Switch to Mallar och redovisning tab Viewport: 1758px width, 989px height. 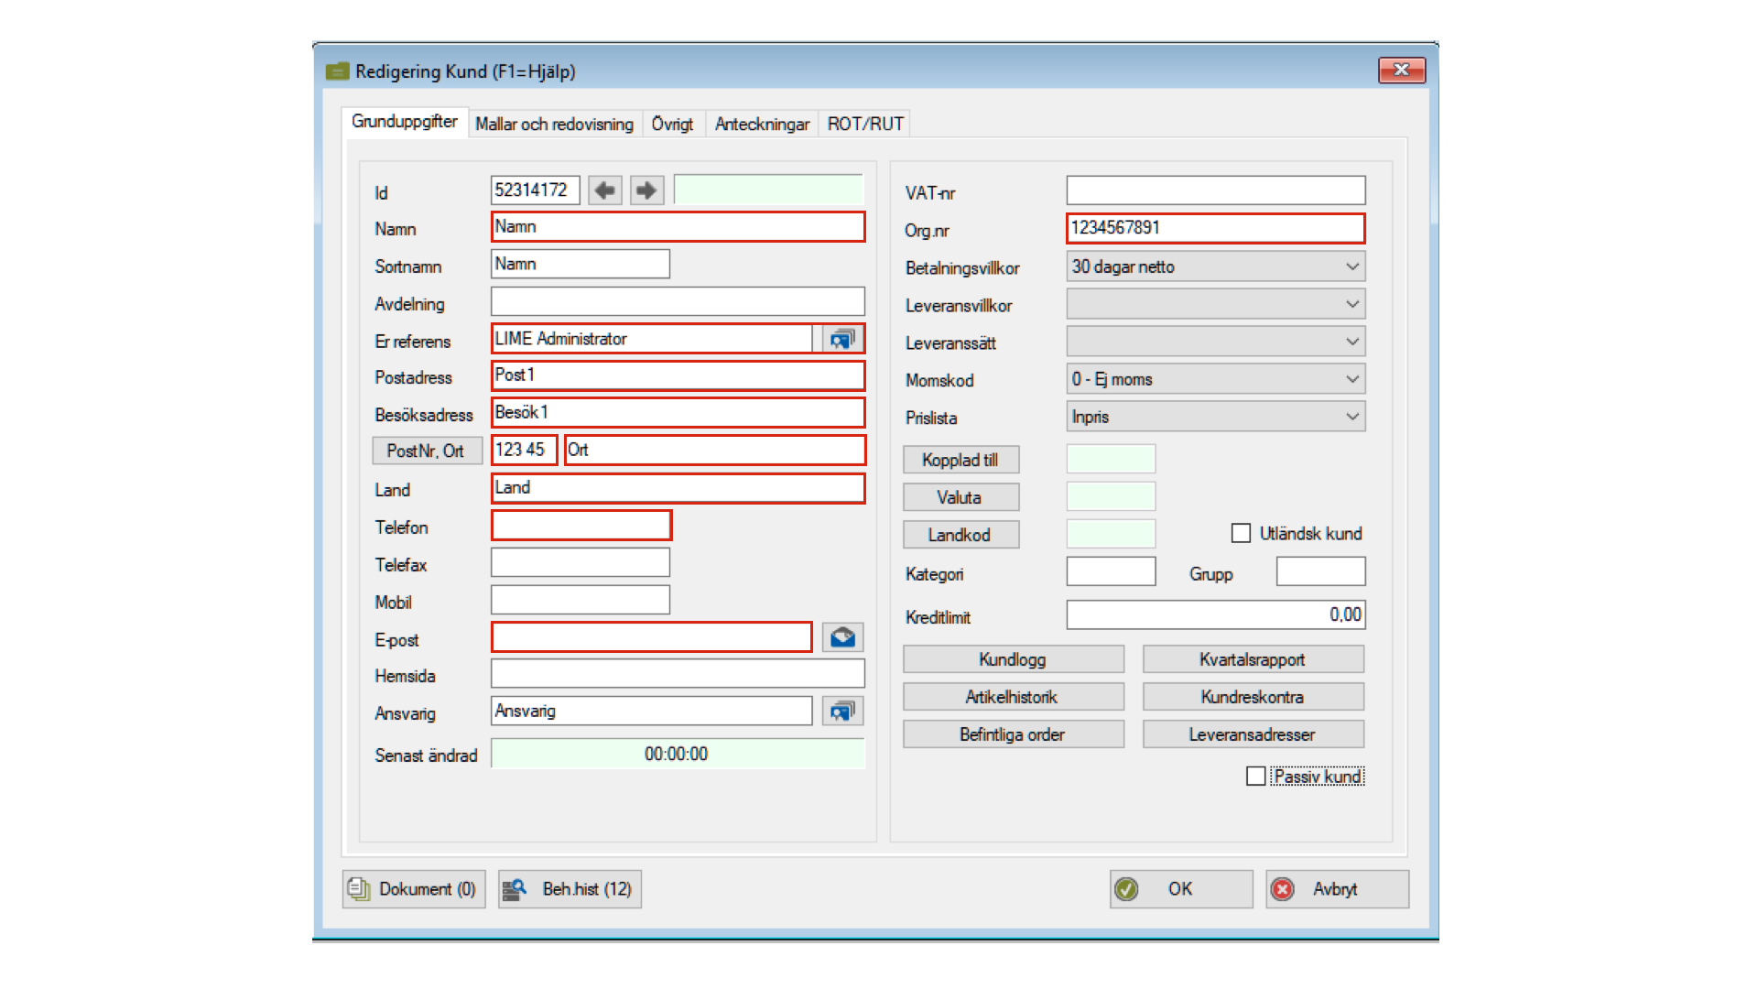pyautogui.click(x=554, y=124)
